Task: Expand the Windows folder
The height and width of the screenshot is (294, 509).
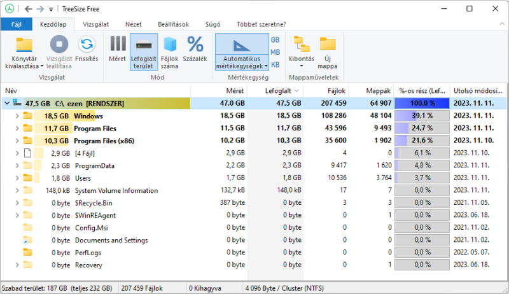Action: pyautogui.click(x=17, y=116)
